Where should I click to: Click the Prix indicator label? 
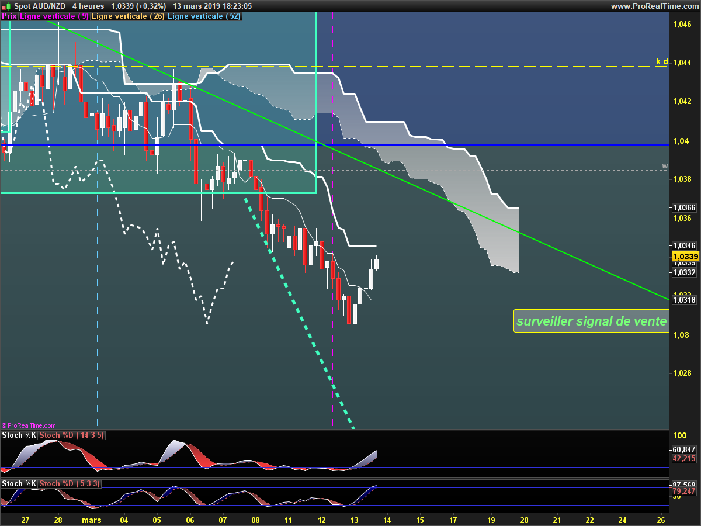pyautogui.click(x=9, y=16)
